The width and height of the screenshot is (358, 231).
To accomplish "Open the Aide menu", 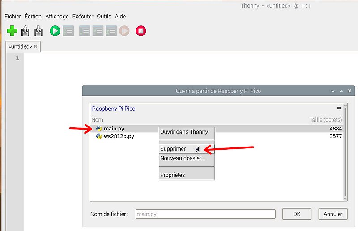I will (120, 17).
